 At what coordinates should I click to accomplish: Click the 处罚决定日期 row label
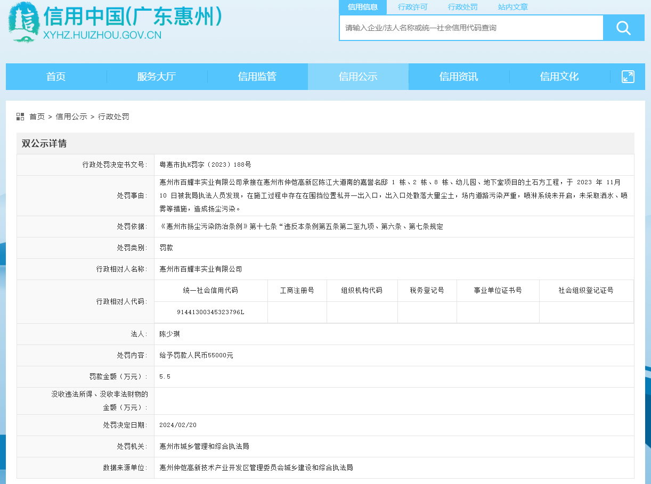pos(126,425)
